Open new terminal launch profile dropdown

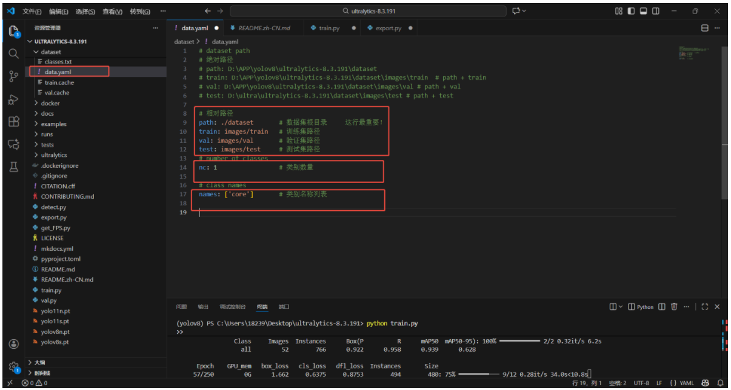click(620, 307)
